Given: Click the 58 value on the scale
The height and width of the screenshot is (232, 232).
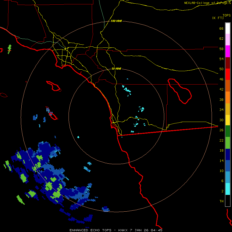Looking at the screenshot, I should tap(221, 49).
